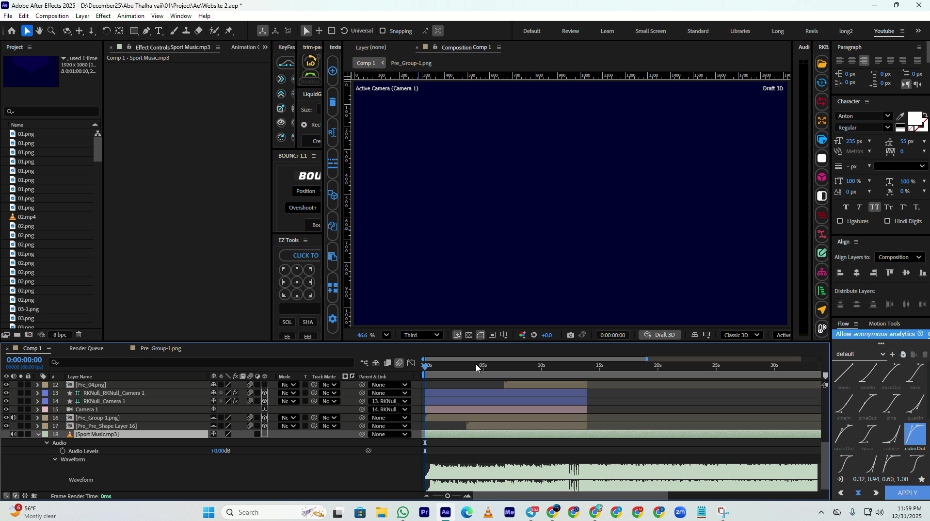Click the Overshoot button in BOUNCr

pyautogui.click(x=303, y=208)
